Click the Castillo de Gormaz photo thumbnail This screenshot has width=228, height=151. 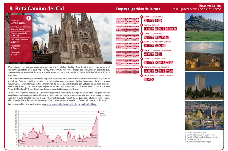[204, 27]
